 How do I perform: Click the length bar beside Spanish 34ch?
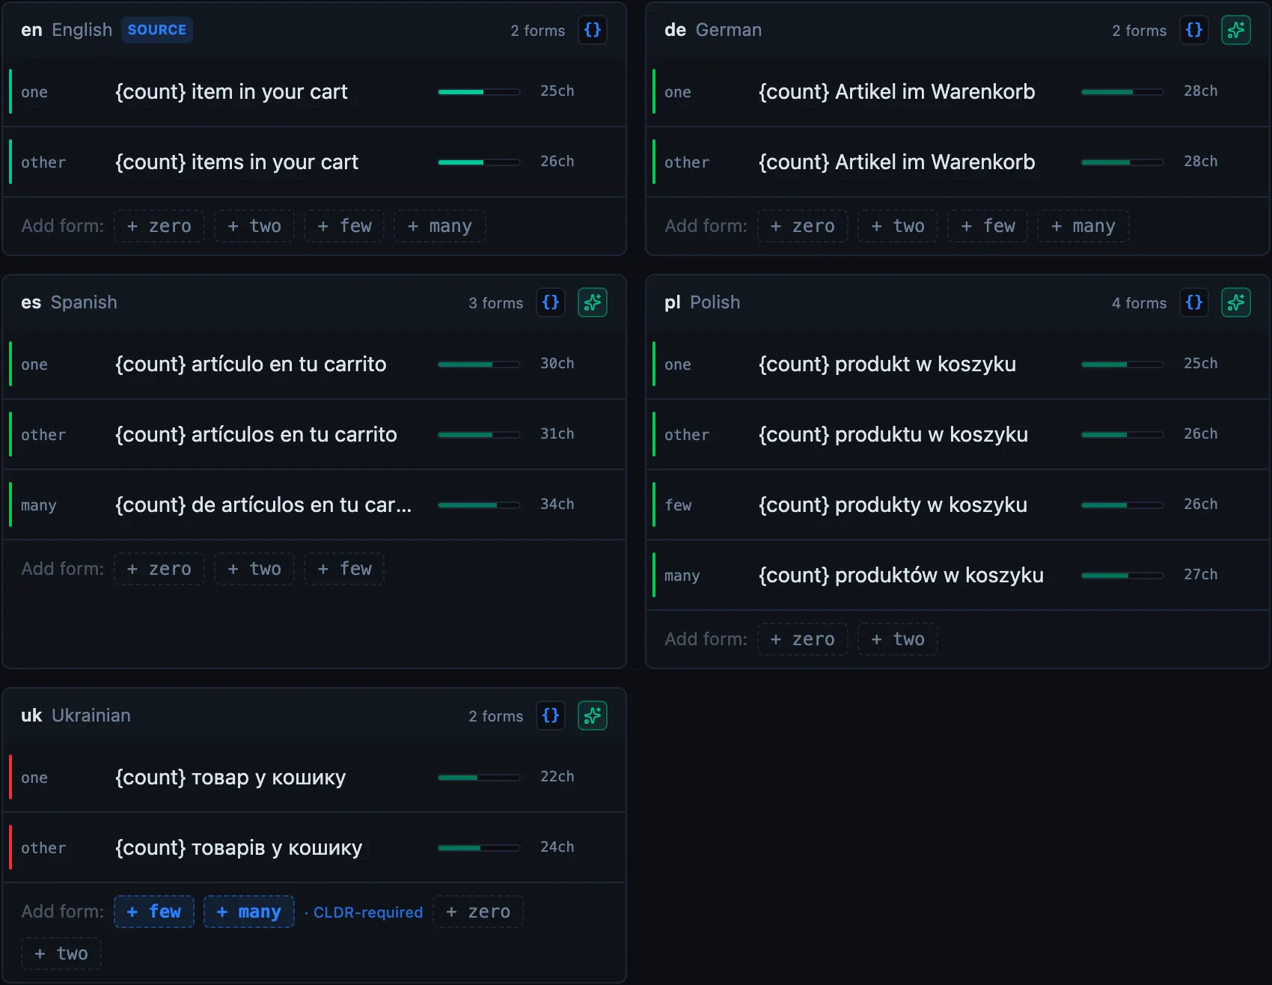pyautogui.click(x=479, y=504)
